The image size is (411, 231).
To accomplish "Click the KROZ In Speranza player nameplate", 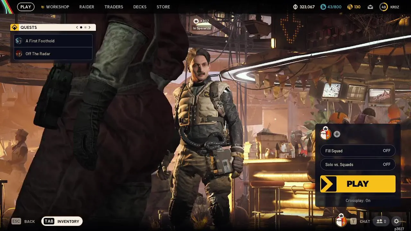I will pyautogui.click(x=202, y=24).
